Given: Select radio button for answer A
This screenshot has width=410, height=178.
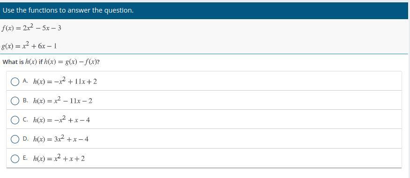Looking at the screenshot, I should (15, 82).
